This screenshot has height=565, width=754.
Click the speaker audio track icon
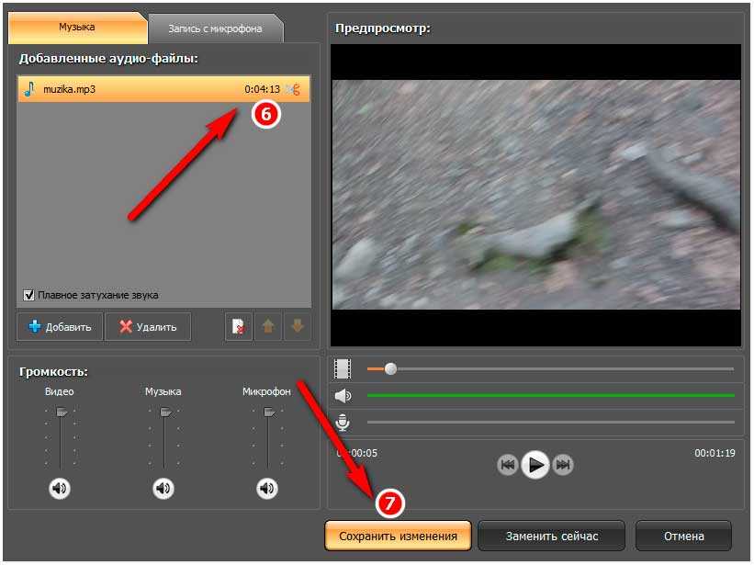coord(343,396)
